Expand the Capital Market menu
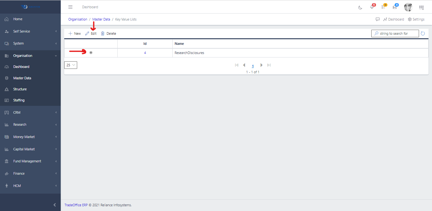This screenshot has height=211, width=432. (x=30, y=149)
